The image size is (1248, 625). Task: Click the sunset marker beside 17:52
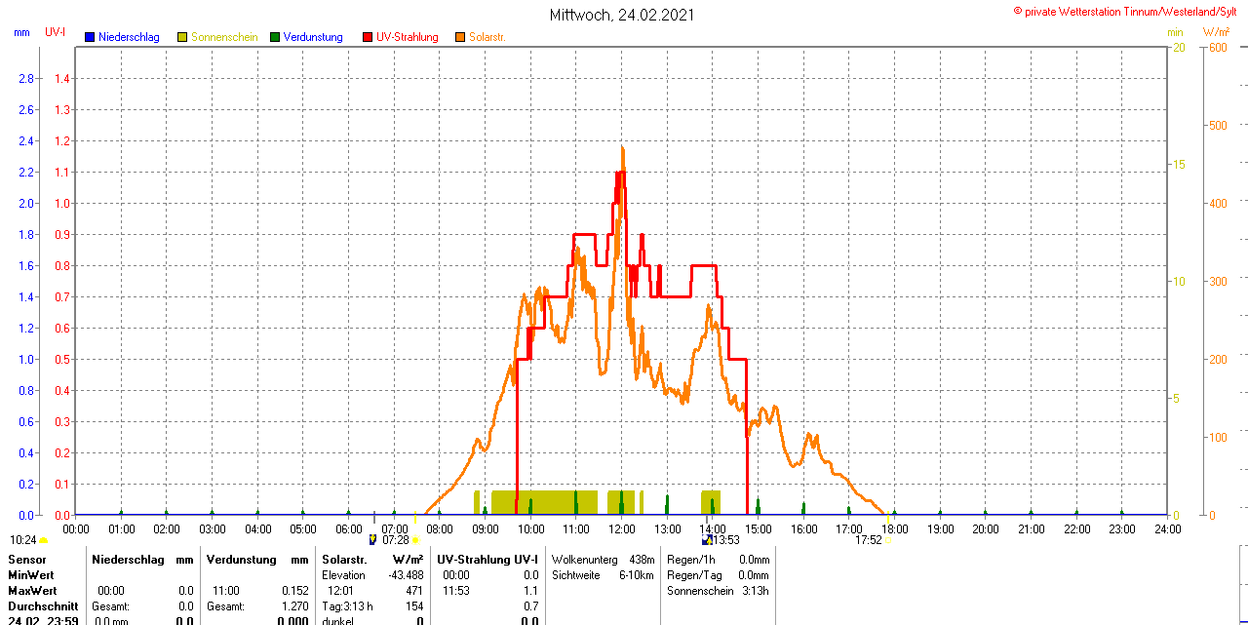pos(887,539)
